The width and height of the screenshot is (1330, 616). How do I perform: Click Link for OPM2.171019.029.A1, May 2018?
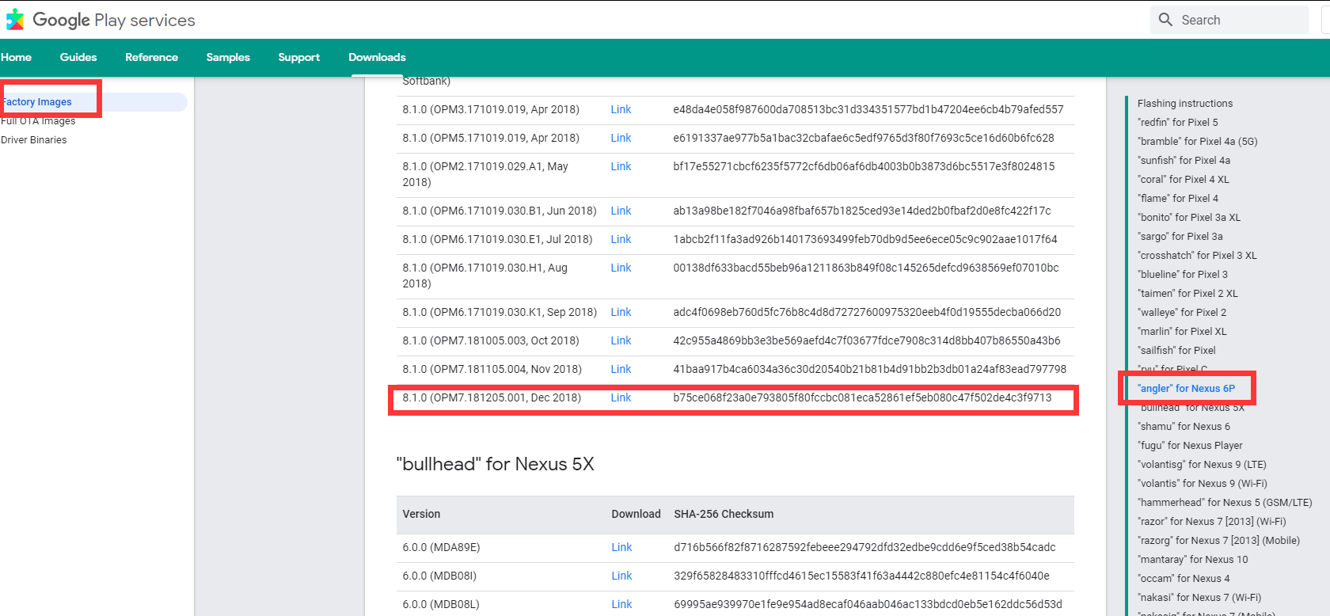[x=621, y=166]
